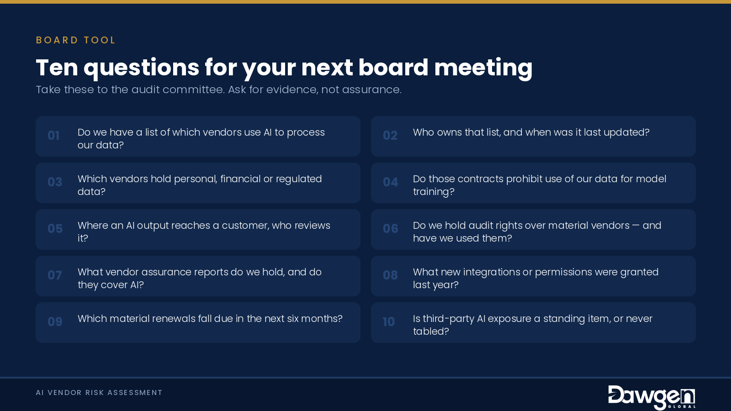Select the 01 number badge

pos(53,136)
